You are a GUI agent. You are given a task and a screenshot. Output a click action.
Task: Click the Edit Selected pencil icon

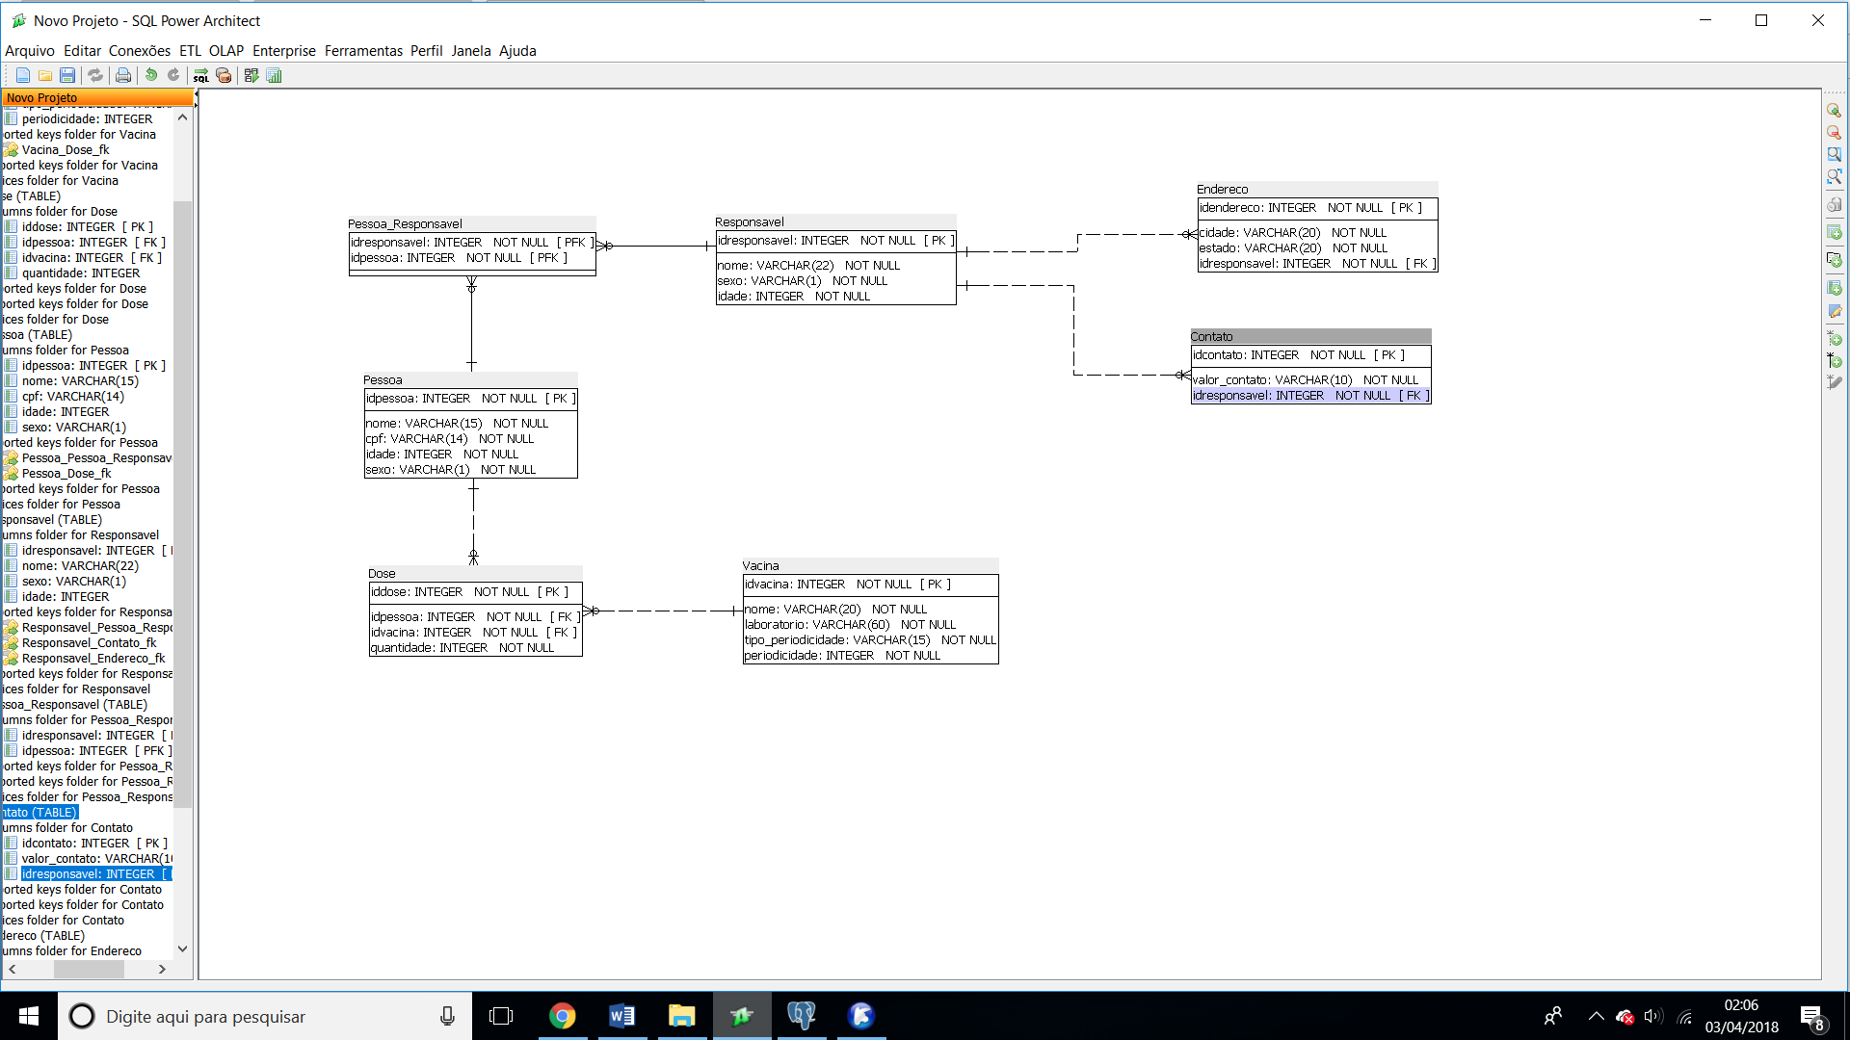(x=1835, y=311)
